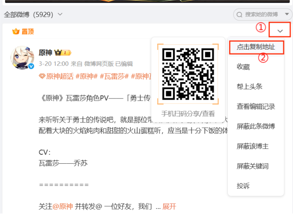293x214 pixels.
Task: Click the 置顶 pinned label text
Action: pyautogui.click(x=28, y=32)
